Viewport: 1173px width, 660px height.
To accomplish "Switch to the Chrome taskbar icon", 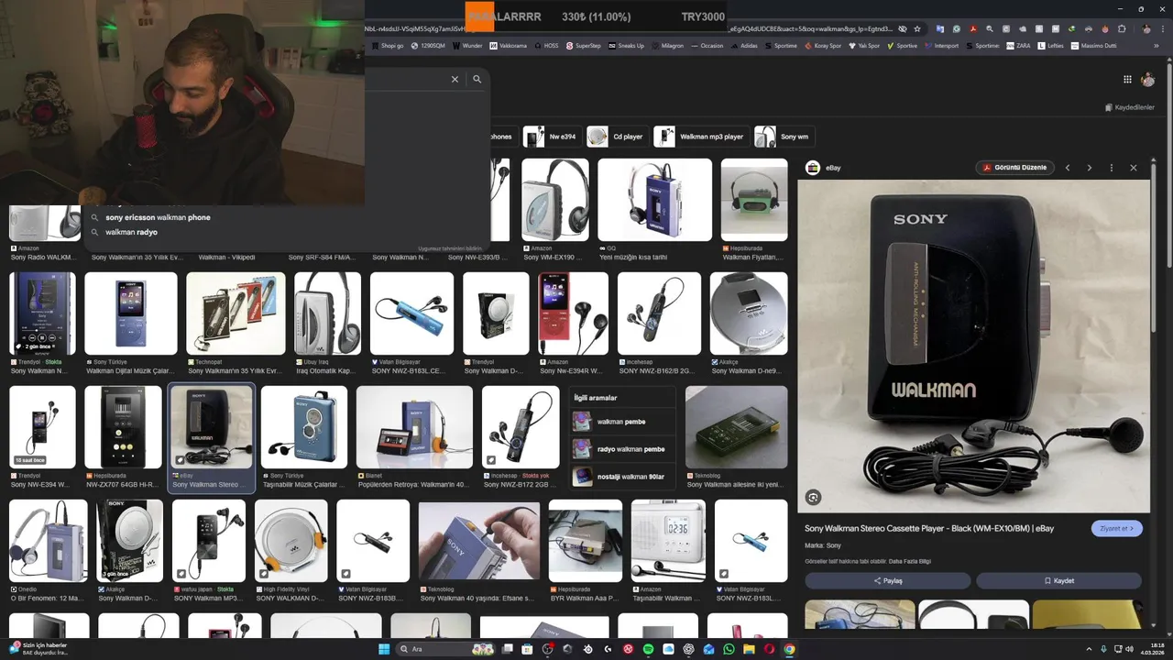I will point(789,649).
